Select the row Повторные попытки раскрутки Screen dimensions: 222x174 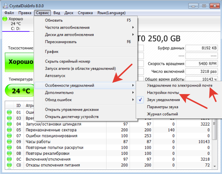[x=108, y=148]
